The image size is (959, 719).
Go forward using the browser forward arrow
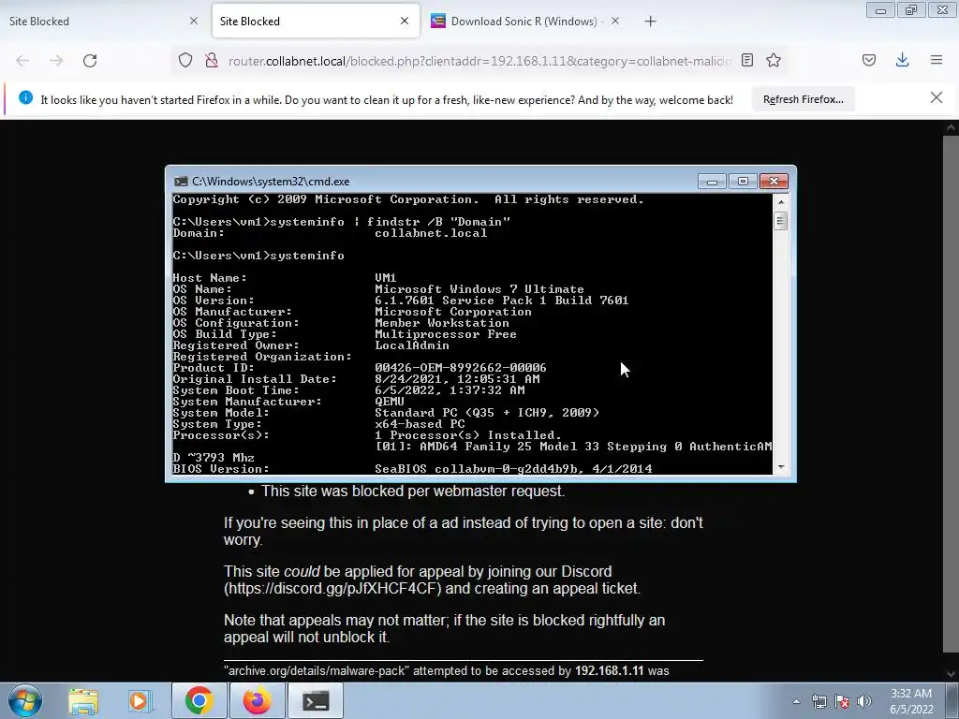[x=56, y=61]
